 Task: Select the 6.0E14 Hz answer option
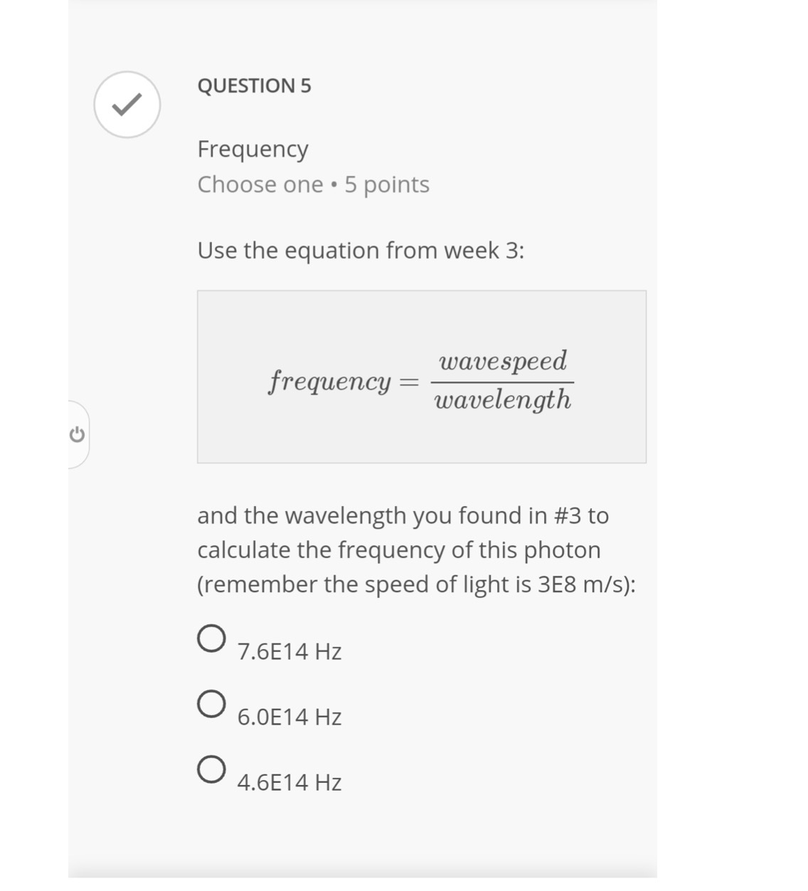(212, 705)
